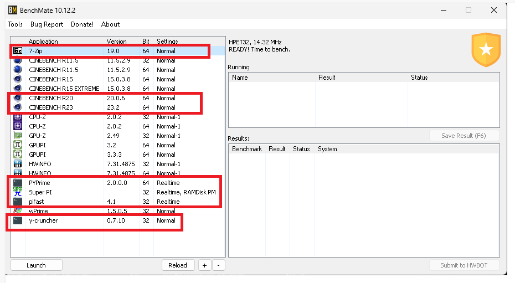
Task: Click version 20.0.6 cell
Action: tap(116, 98)
